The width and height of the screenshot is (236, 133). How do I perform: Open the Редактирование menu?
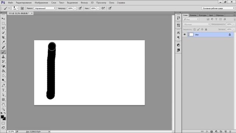[x=24, y=3]
